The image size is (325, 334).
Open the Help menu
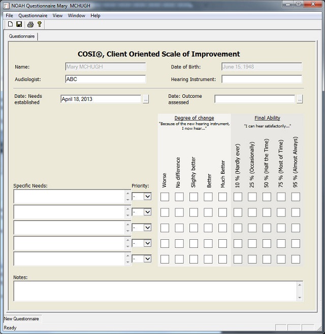click(x=95, y=16)
